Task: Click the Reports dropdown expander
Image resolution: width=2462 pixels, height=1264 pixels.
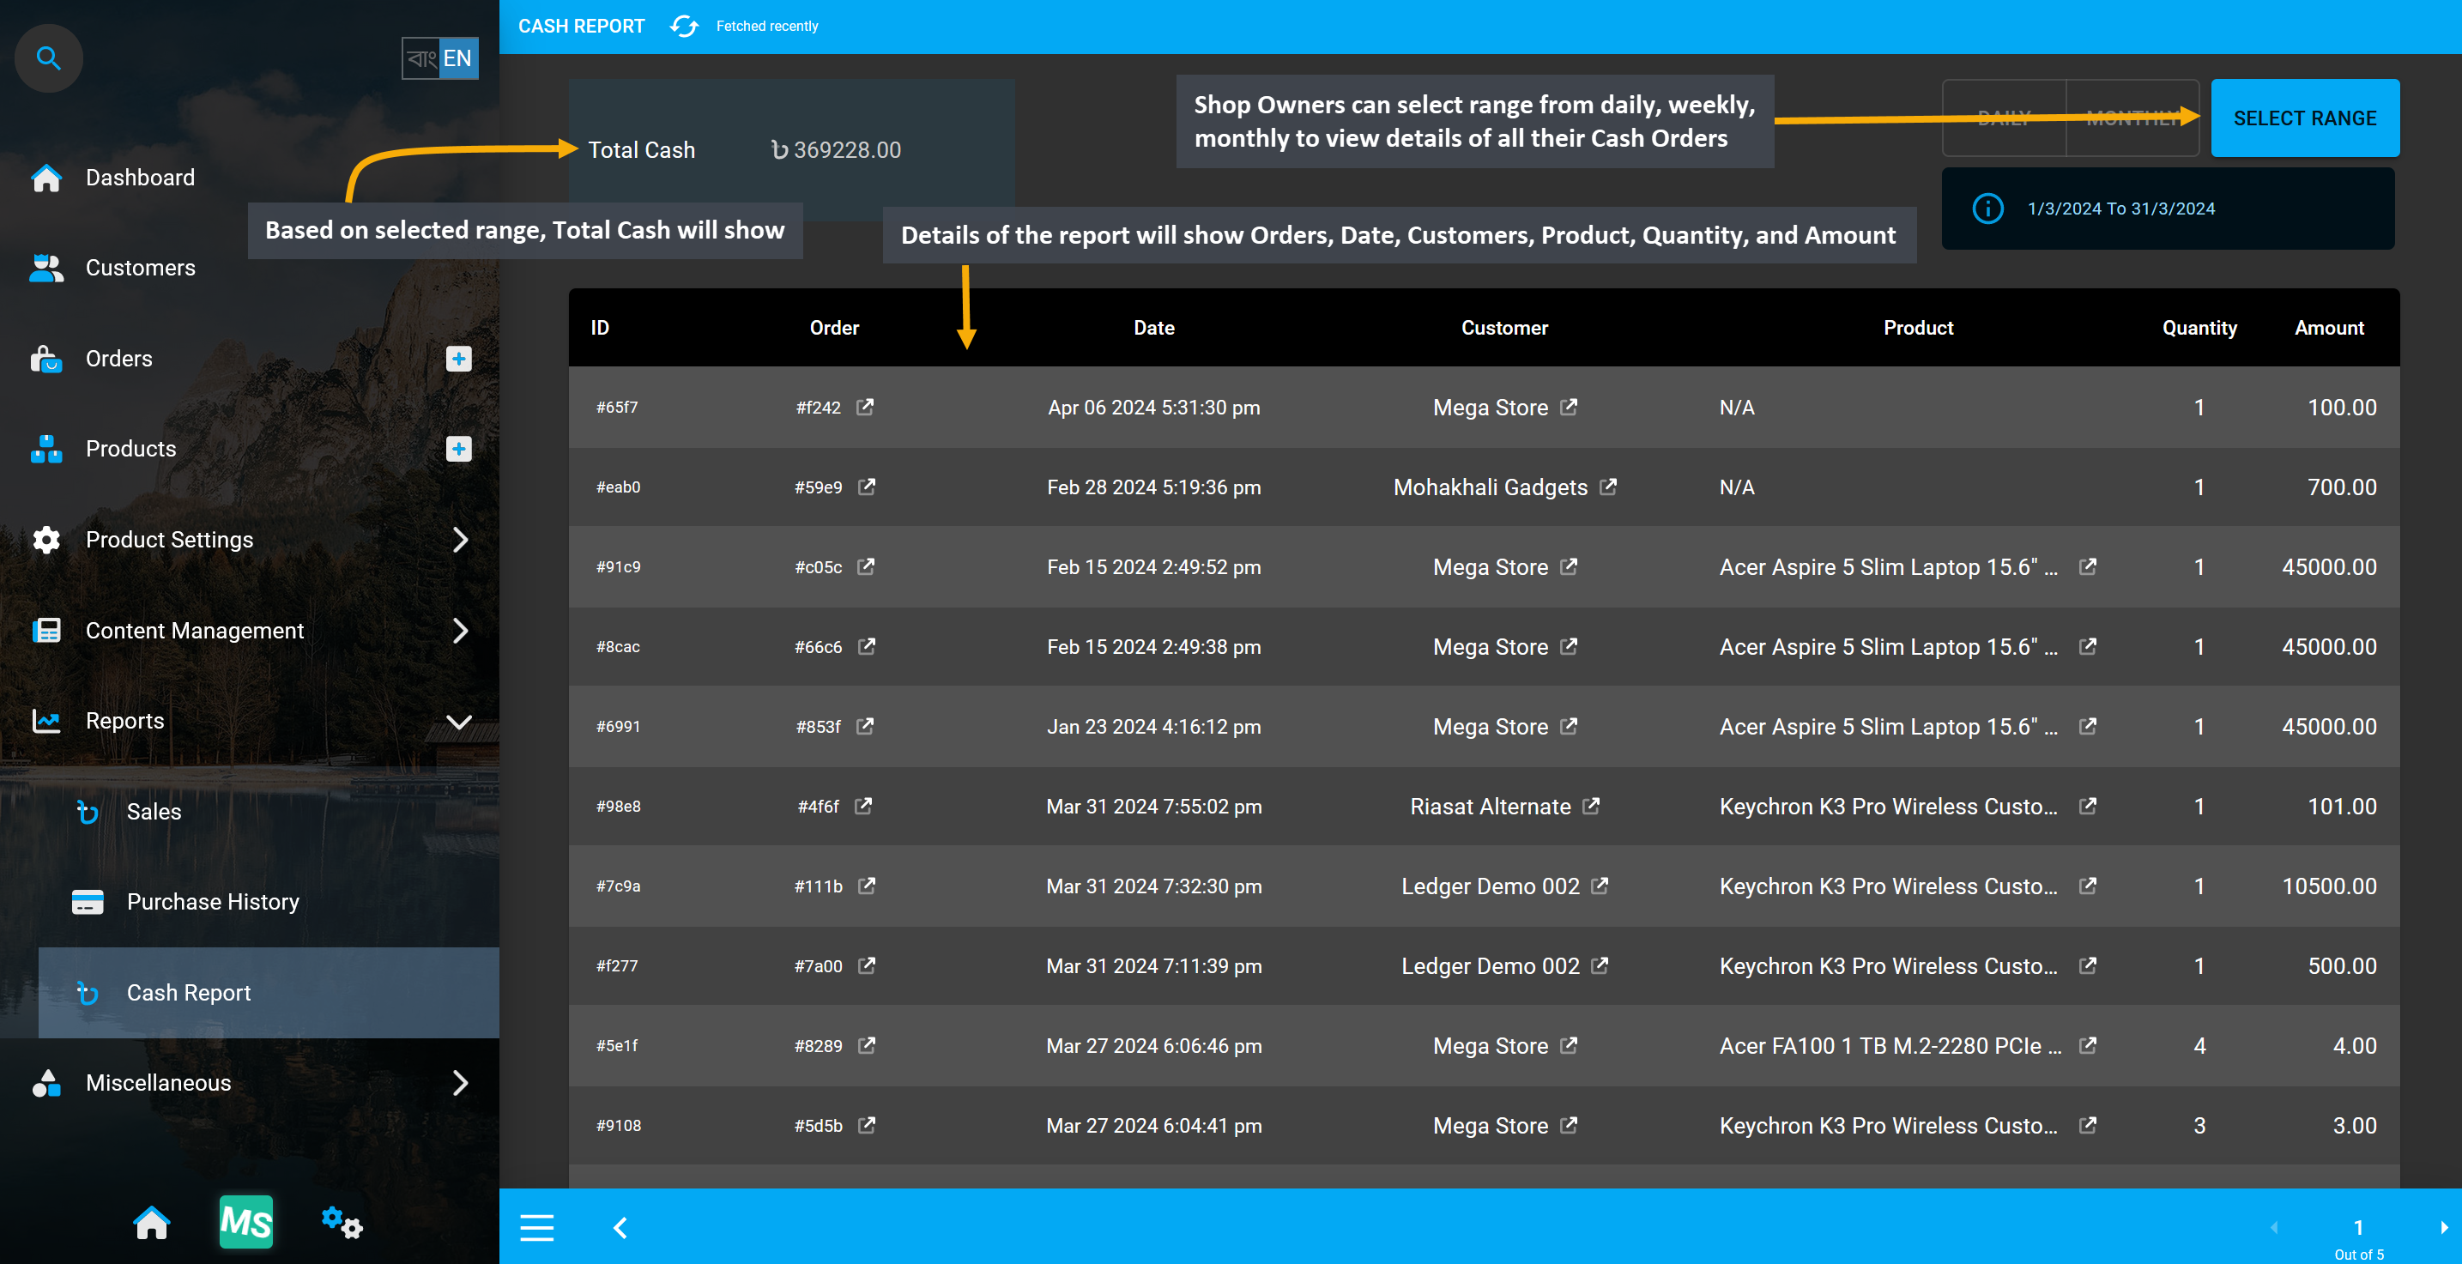Action: pos(461,721)
